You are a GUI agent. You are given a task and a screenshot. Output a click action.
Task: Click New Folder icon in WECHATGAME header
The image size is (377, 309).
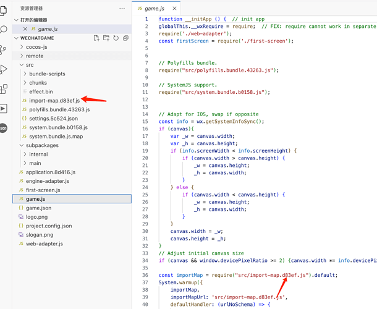tap(106, 38)
